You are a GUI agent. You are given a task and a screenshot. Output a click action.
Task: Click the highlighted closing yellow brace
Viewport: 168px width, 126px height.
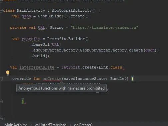pos(23,101)
